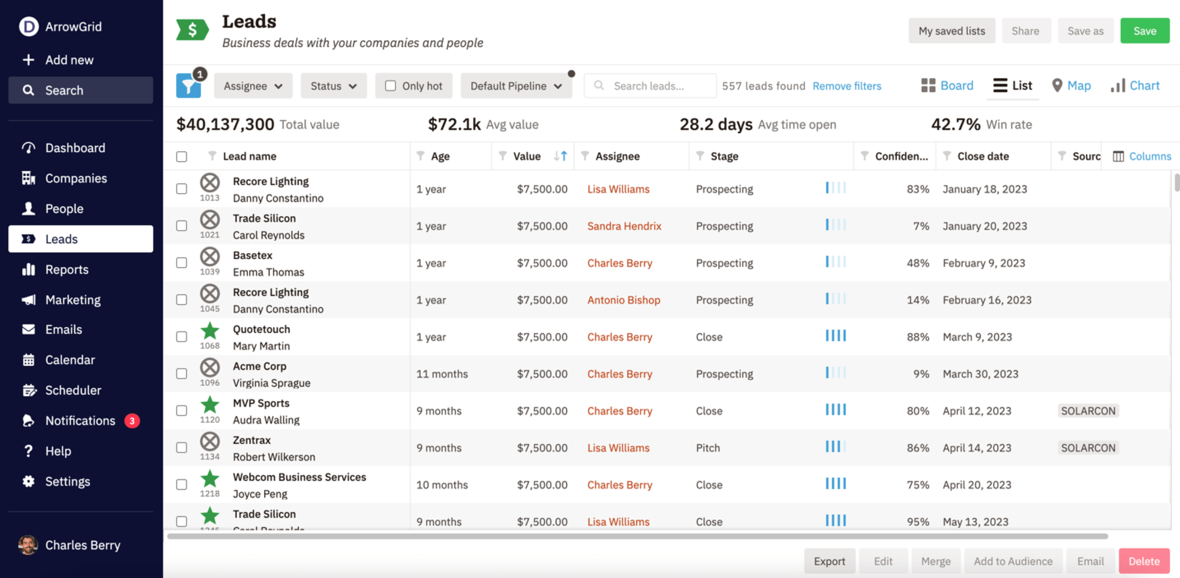Open the Scheduler from the sidebar
Screen dimensions: 1180x578
coord(73,390)
